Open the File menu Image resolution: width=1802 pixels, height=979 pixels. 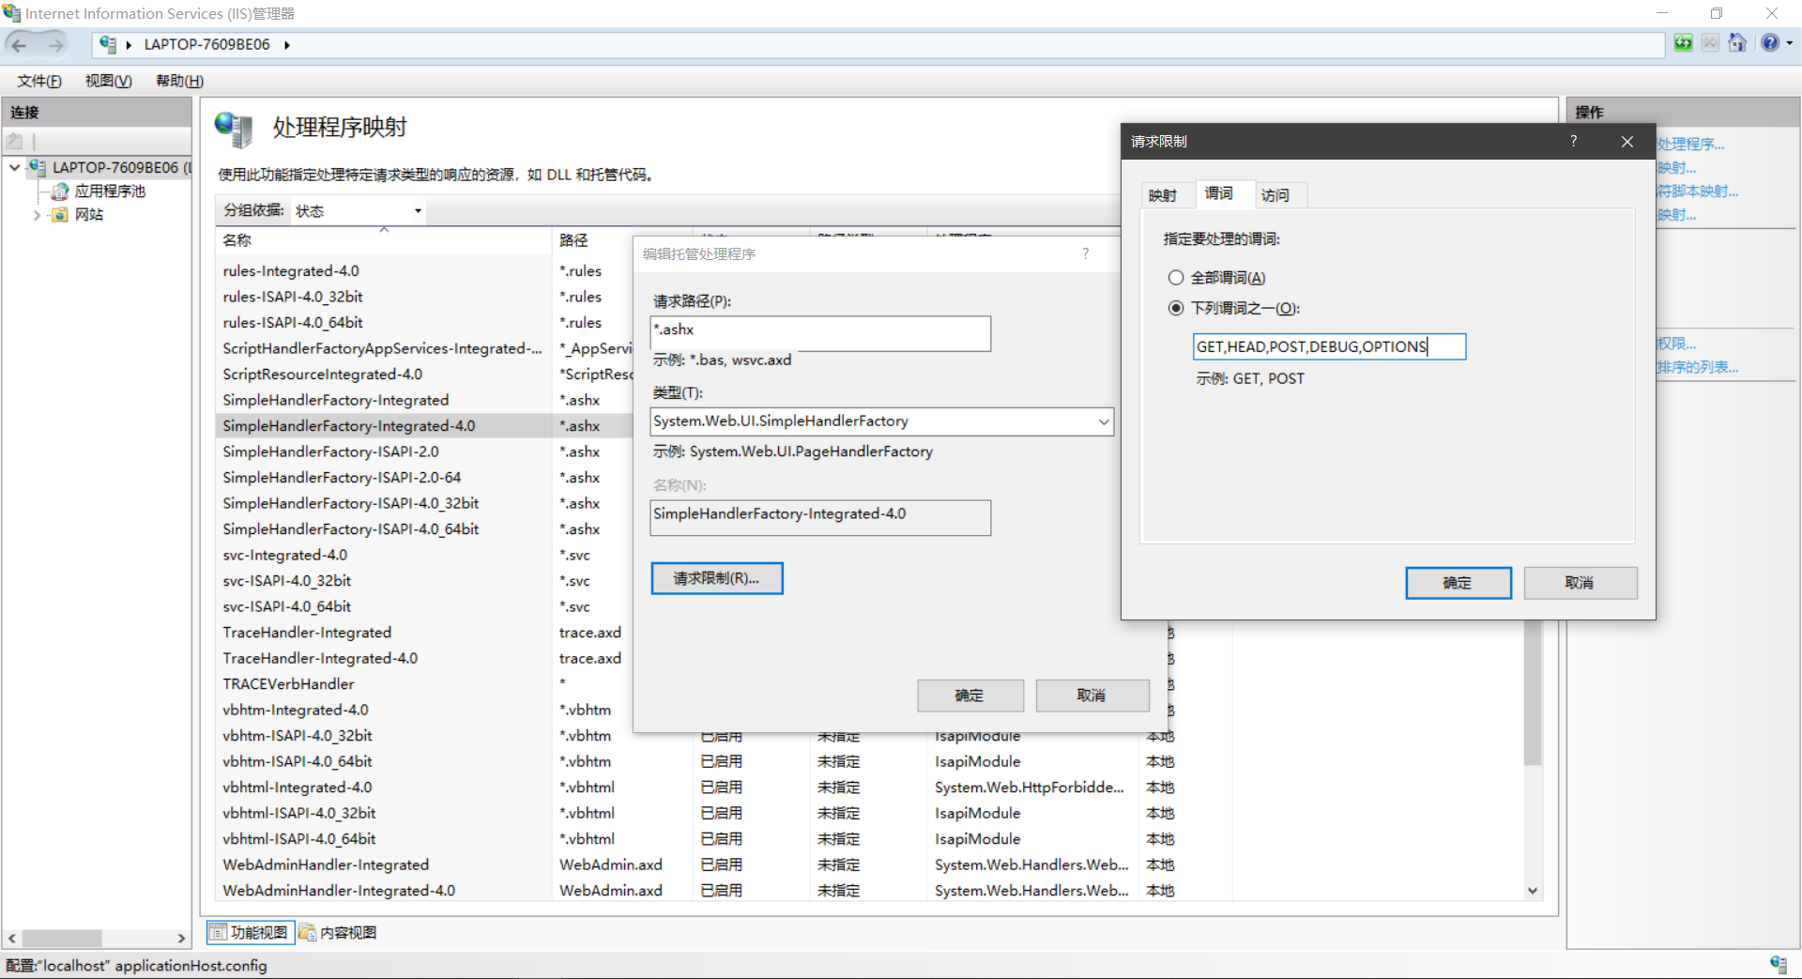pos(39,81)
